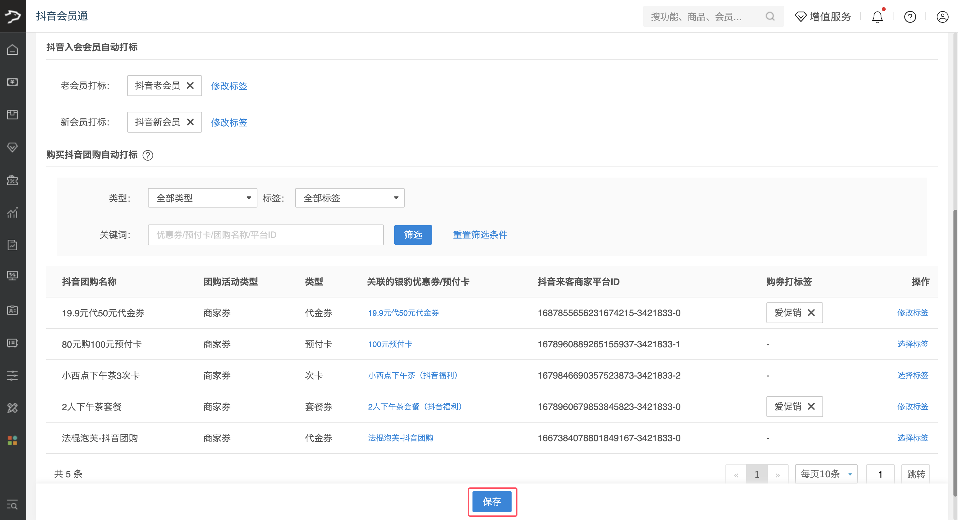
Task: Click the 套餐券 type cell
Action: pos(318,407)
